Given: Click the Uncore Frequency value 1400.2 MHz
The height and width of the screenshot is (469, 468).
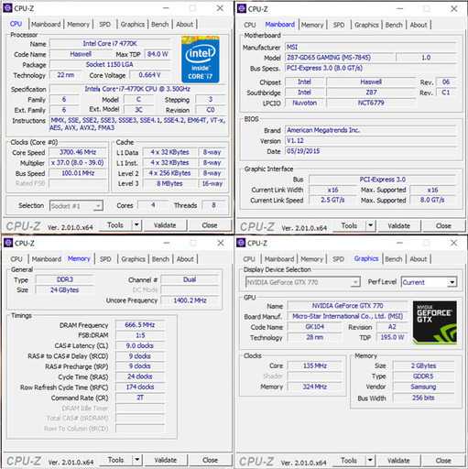Looking at the screenshot, I should point(190,300).
